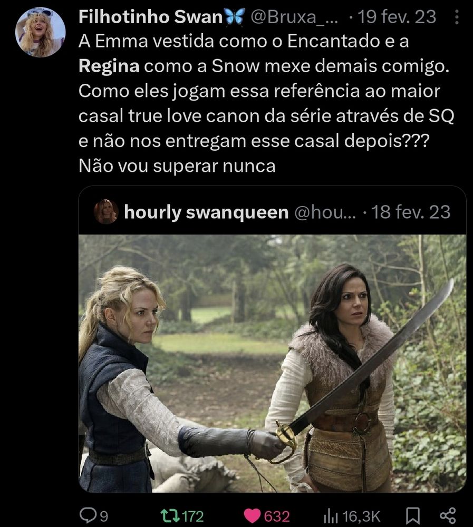Viewport: 473px width, 527px height.
Task: Click the 172 retweets count
Action: (x=193, y=516)
